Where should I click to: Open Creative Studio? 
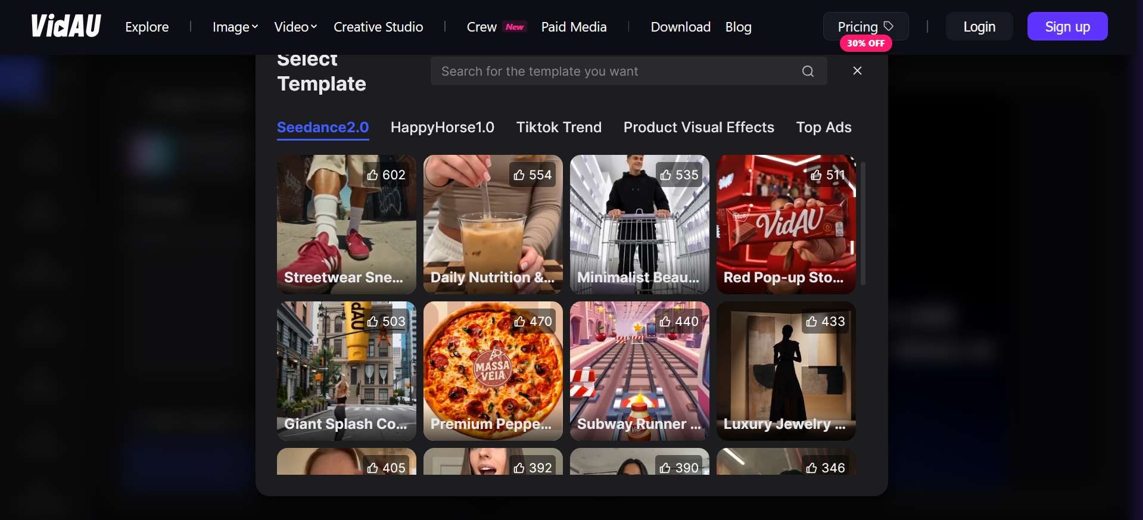[378, 27]
